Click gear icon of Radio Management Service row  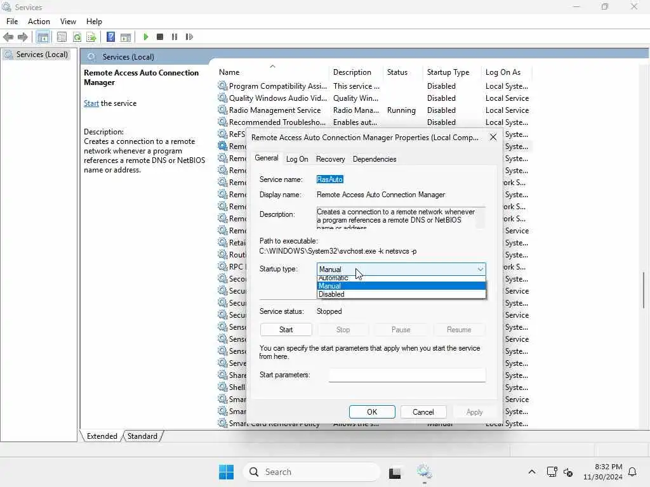click(223, 110)
